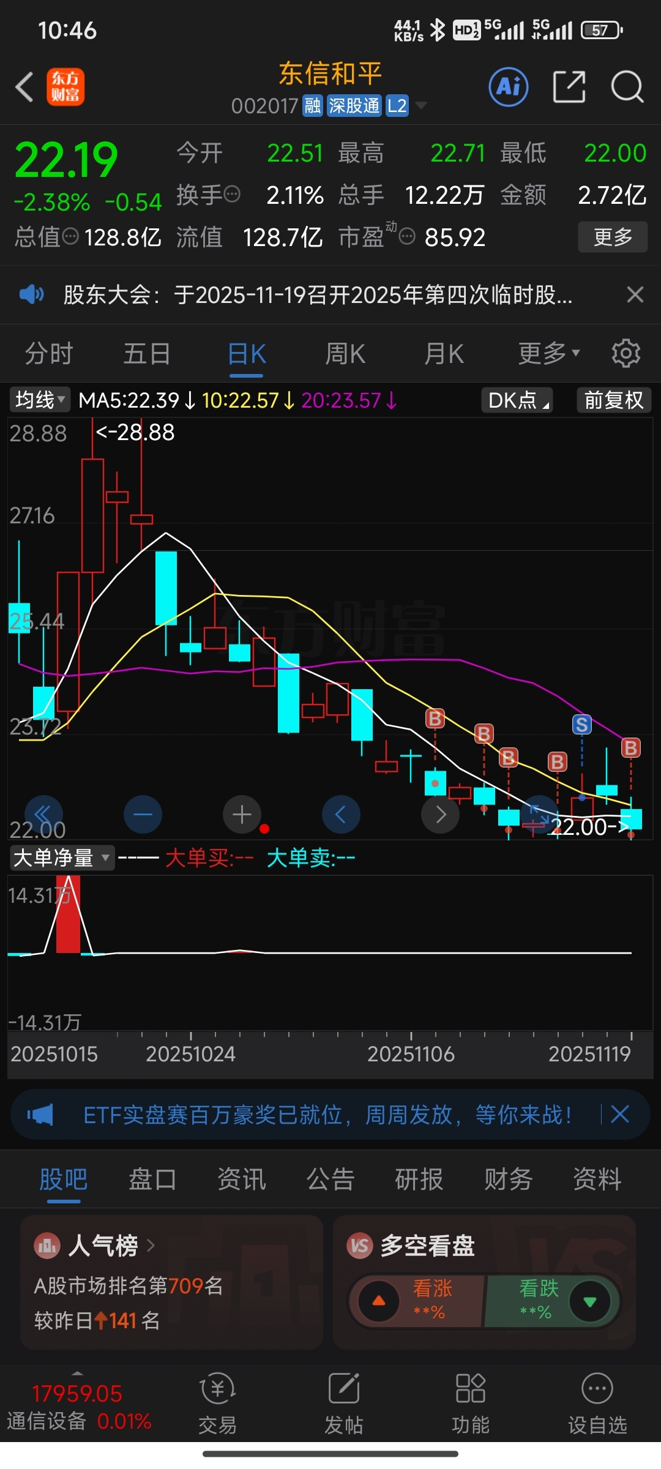Switch to the 周K chart tab

point(345,354)
